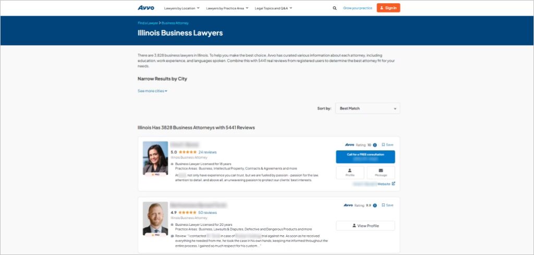Click the Sign in button
Viewport: 534px width, 255px height.
pyautogui.click(x=388, y=8)
